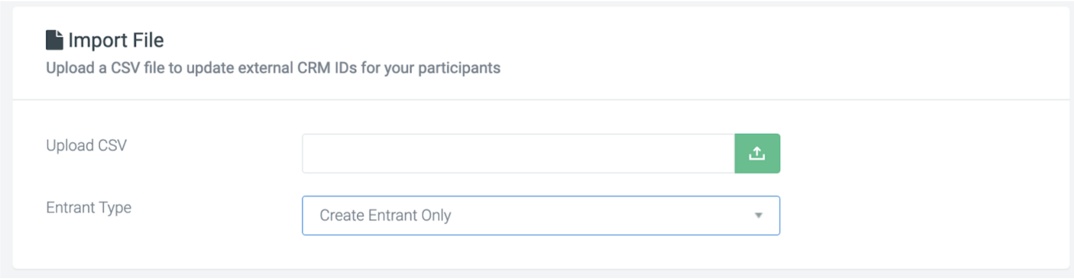Click the Create Entrant Only text
The image size is (1074, 279).
click(x=385, y=215)
